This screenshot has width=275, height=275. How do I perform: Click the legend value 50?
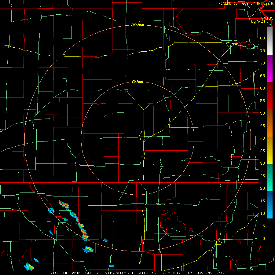262,113
